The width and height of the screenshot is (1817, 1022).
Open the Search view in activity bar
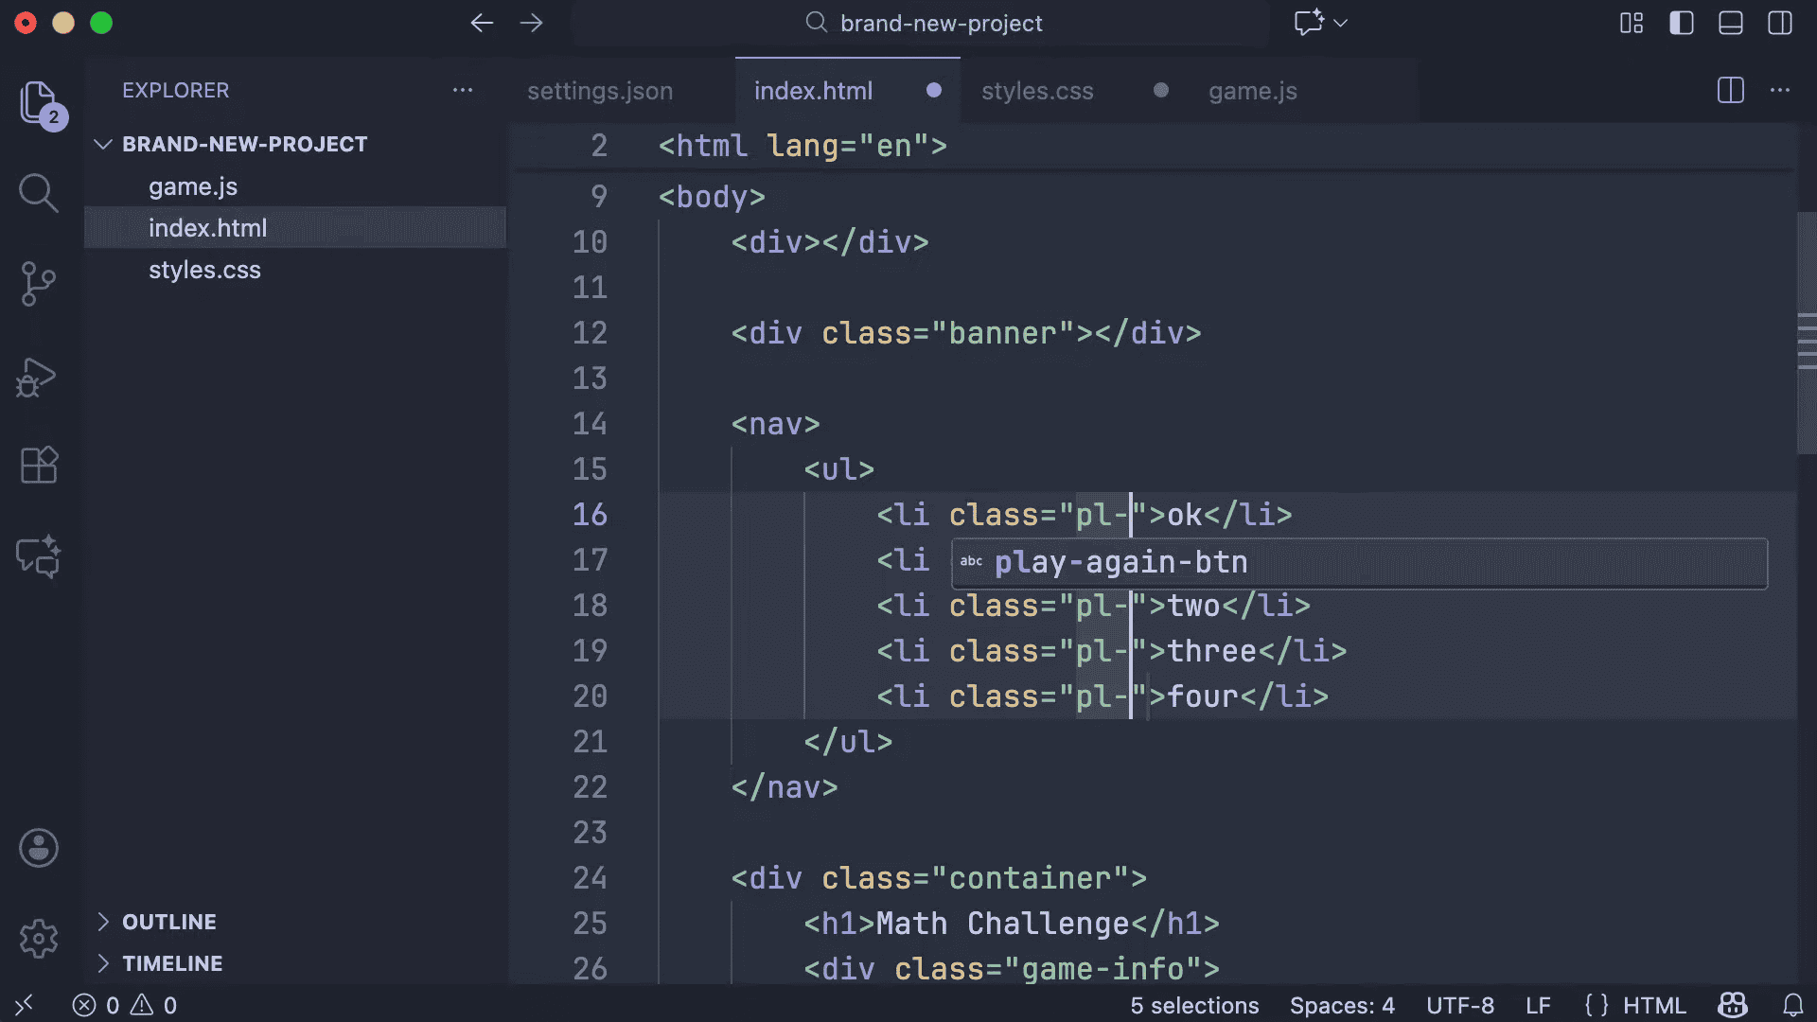(x=38, y=193)
